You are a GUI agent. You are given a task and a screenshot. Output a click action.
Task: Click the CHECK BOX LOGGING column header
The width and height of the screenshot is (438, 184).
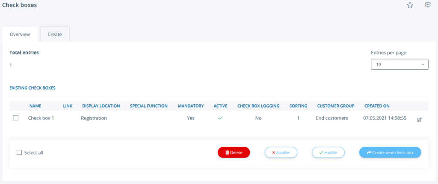pyautogui.click(x=258, y=106)
